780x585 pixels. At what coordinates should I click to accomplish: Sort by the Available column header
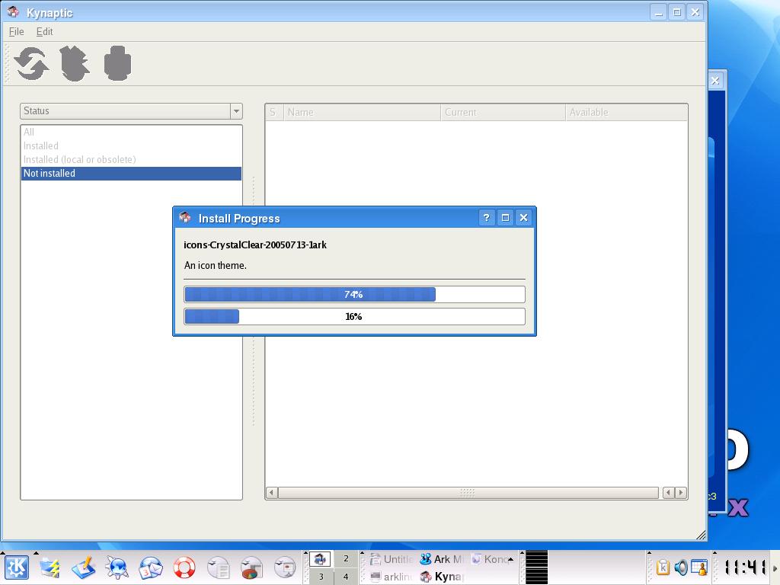[x=626, y=113]
